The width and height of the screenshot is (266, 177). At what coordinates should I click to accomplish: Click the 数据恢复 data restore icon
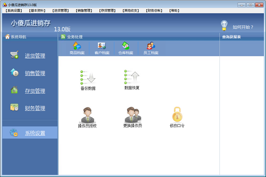(132, 80)
